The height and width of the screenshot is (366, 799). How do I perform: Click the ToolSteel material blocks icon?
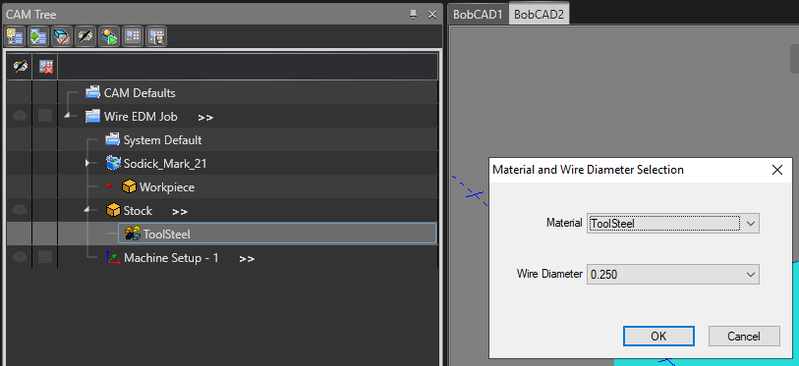[133, 234]
